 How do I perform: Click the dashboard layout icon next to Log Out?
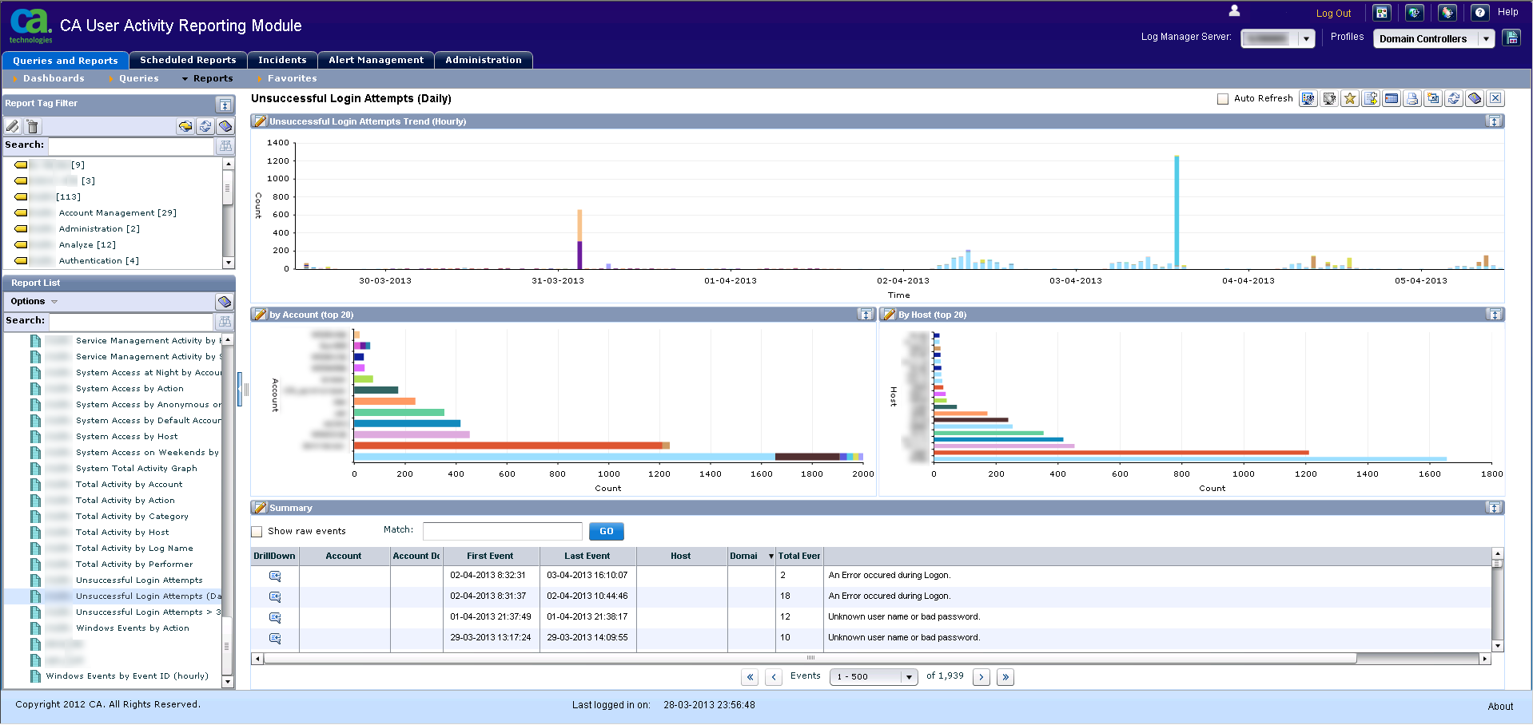pyautogui.click(x=1382, y=13)
